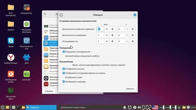The image size is (196, 110).
Task: Switch to Добавление новых элем... taskbar window
Action: [74, 107]
